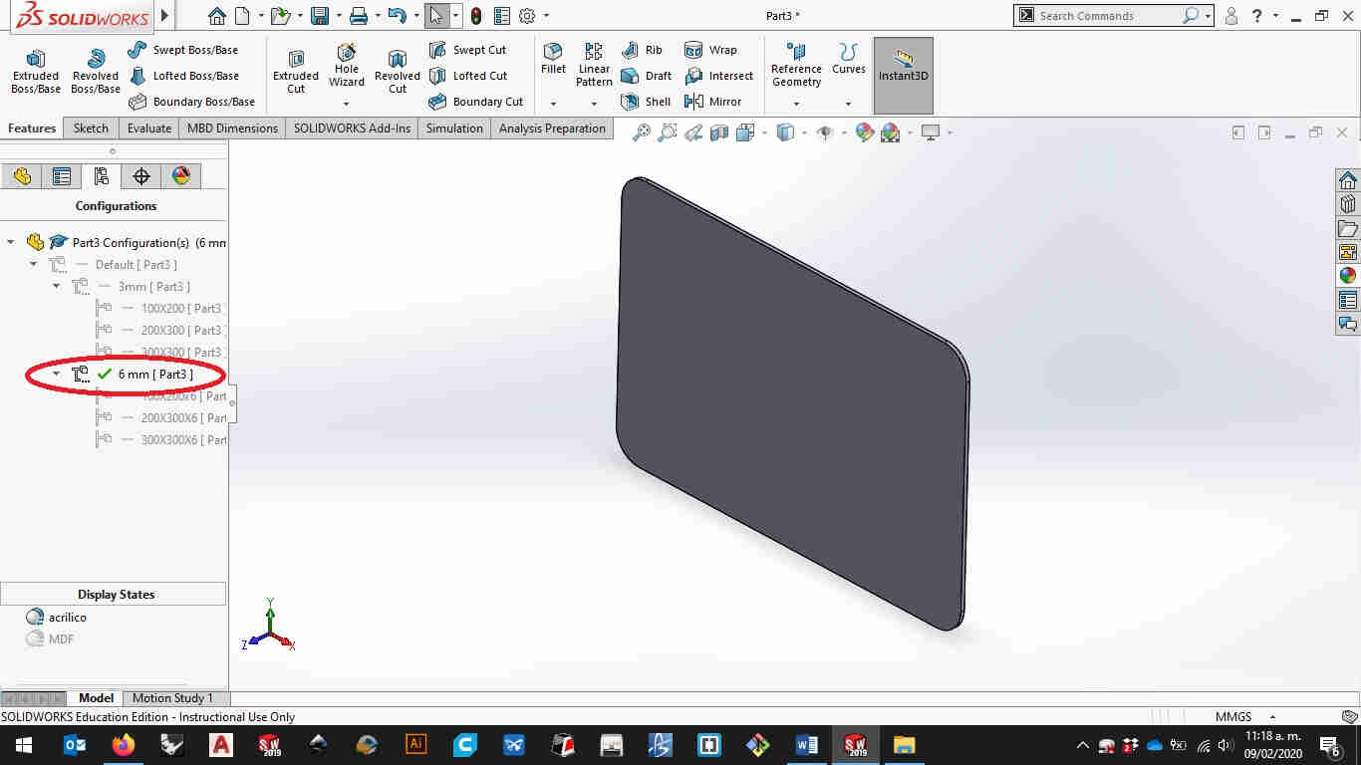Apply the Draft feature
The height and width of the screenshot is (765, 1361).
646,76
